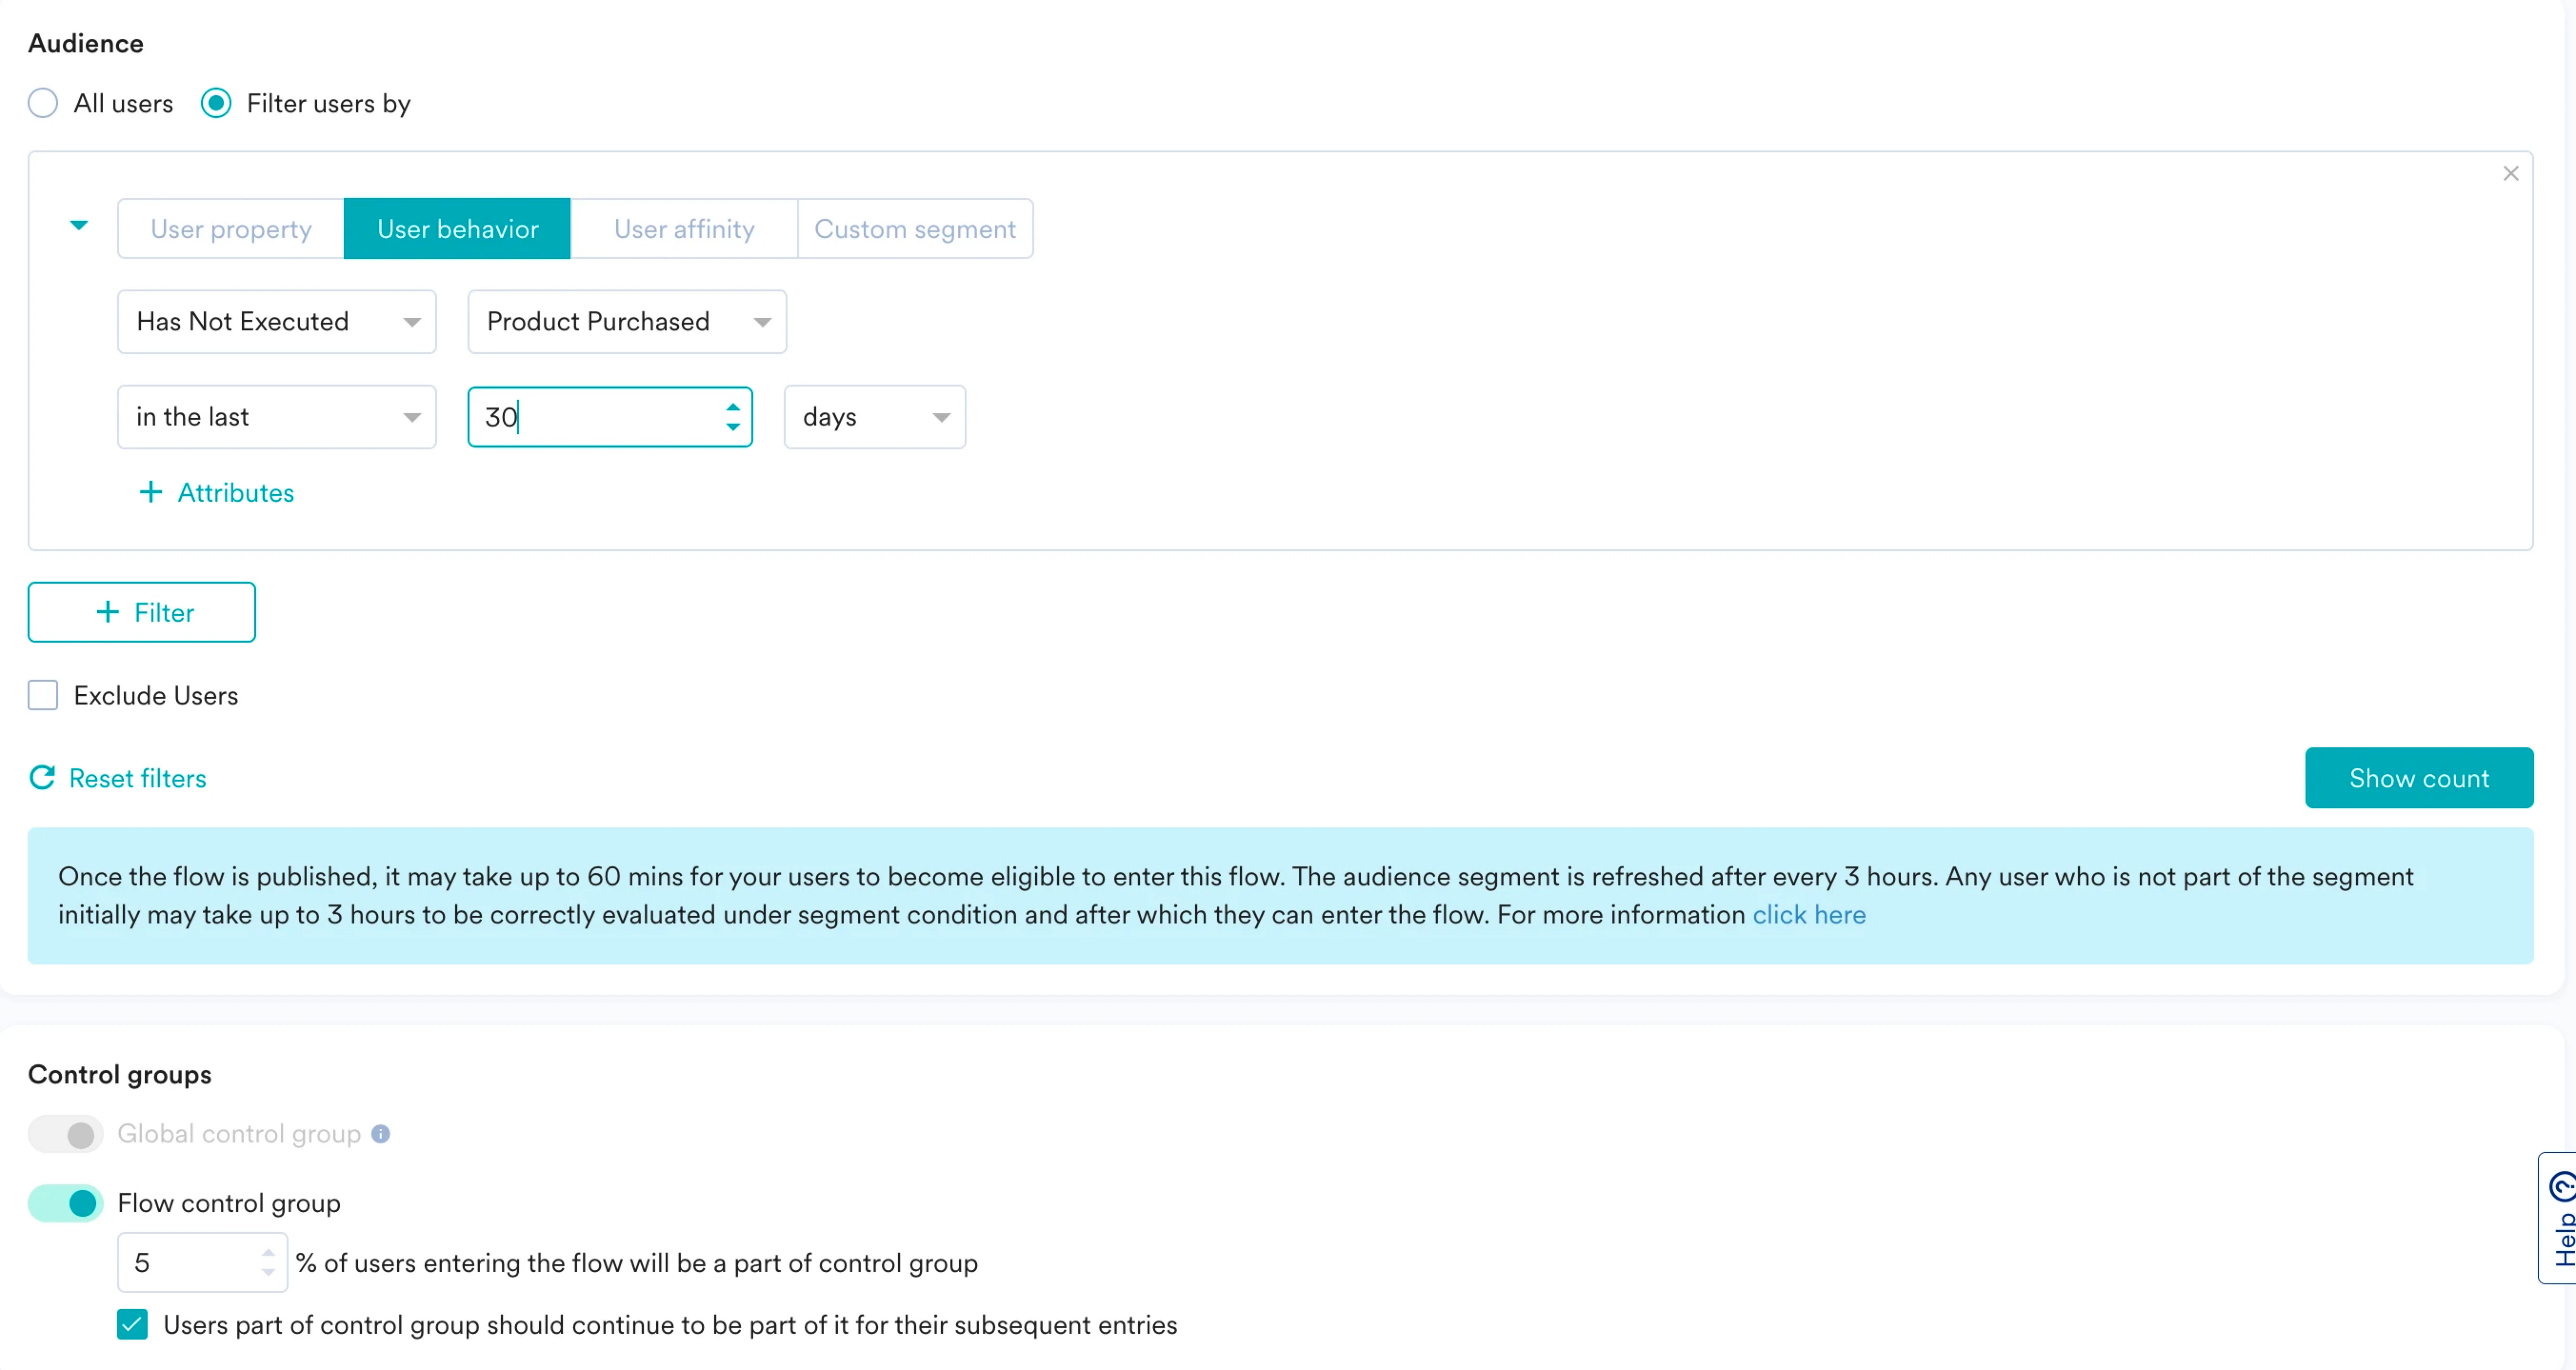Uncheck control group subsequent entries checkbox
Image resolution: width=2576 pixels, height=1370 pixels.
click(132, 1325)
